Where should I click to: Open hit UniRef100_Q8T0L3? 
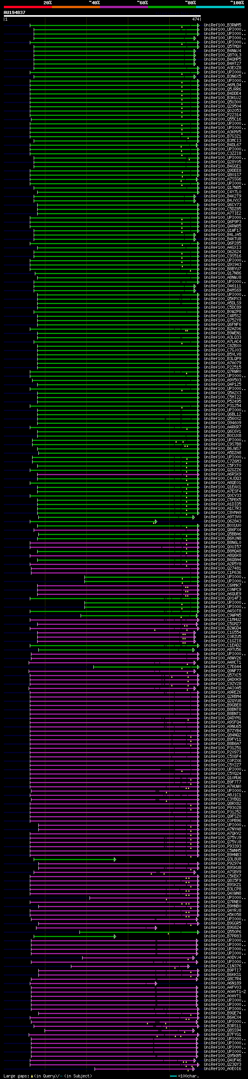pos(222,55)
